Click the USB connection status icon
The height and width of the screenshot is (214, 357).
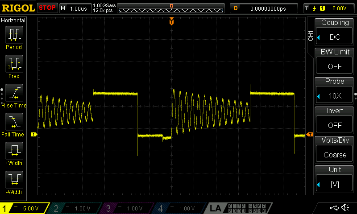[333, 208]
